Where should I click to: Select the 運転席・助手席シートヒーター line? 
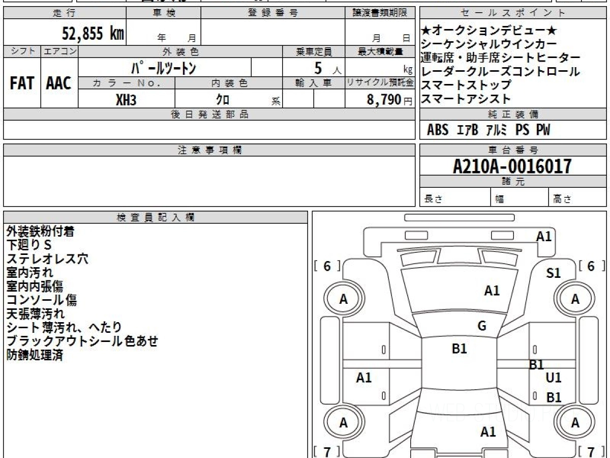pyautogui.click(x=501, y=58)
